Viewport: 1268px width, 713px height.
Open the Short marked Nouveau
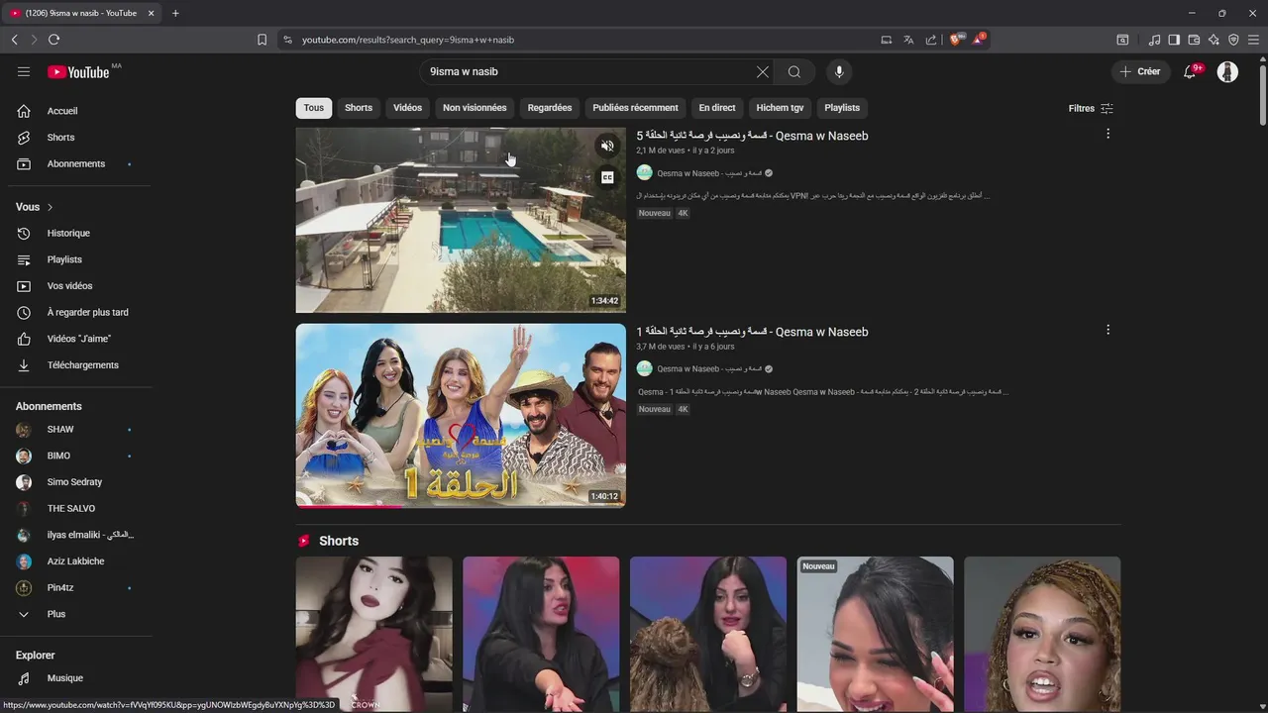(x=875, y=634)
